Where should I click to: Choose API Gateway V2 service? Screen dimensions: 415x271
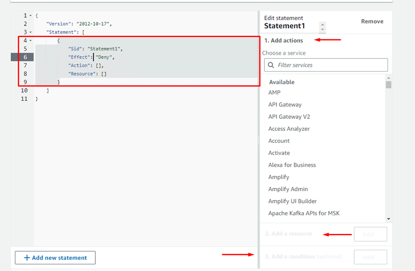click(289, 117)
